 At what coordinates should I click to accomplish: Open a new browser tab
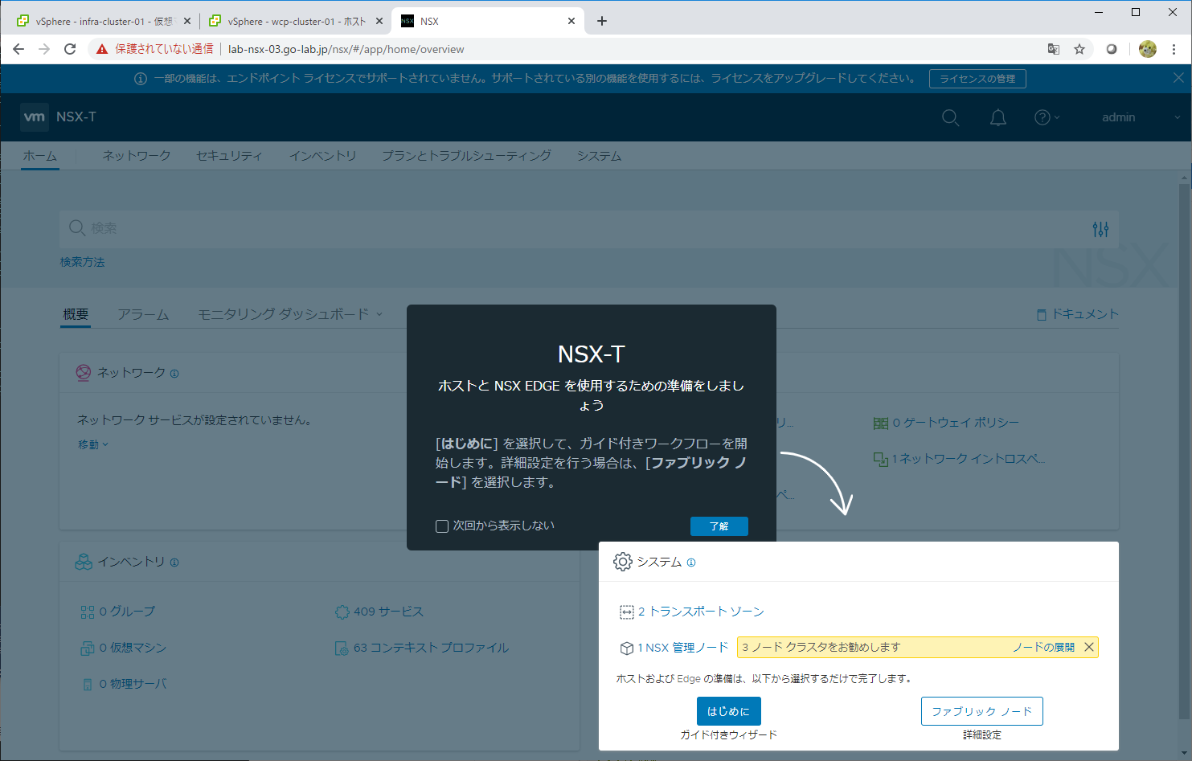pyautogui.click(x=602, y=22)
